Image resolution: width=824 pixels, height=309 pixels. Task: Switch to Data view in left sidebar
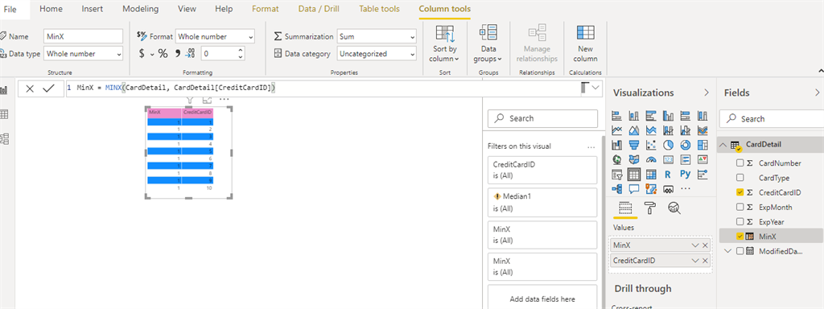click(x=4, y=114)
